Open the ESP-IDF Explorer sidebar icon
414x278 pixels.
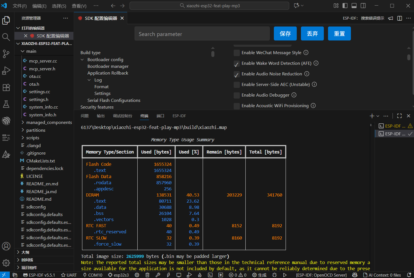coord(6,121)
